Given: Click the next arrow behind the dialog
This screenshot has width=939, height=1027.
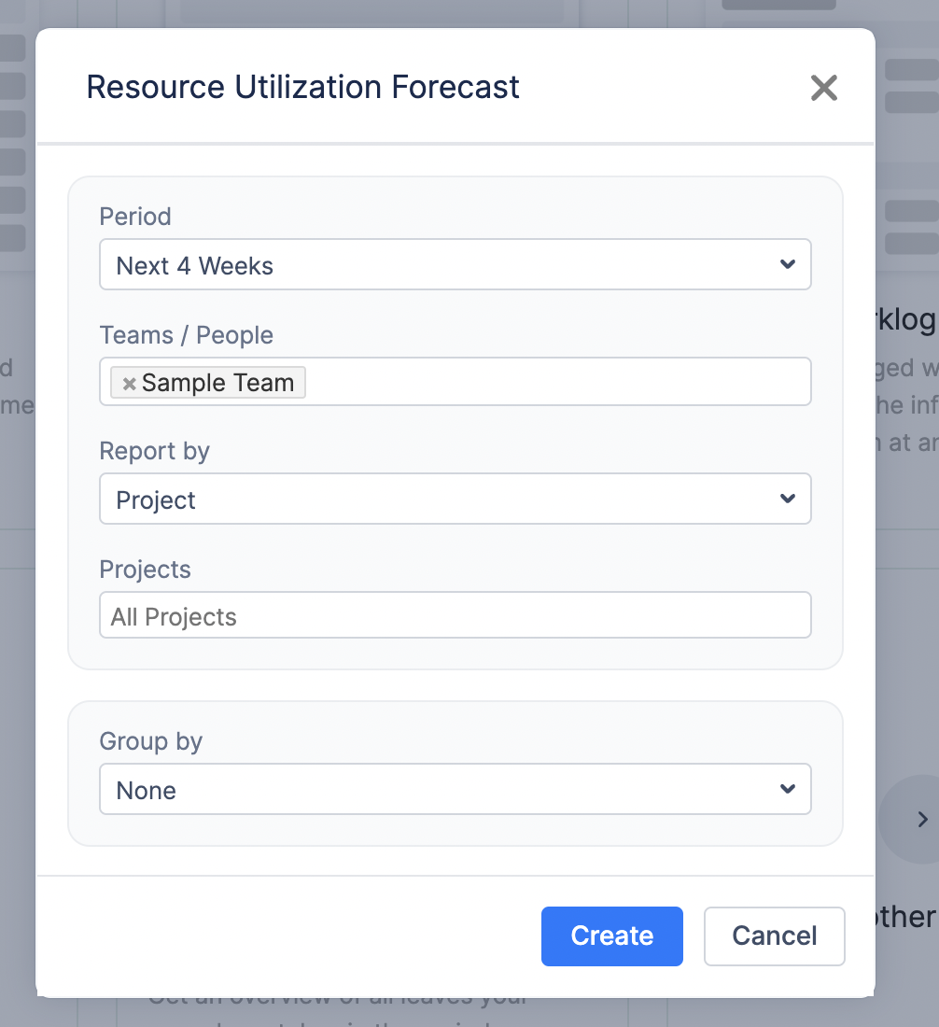Looking at the screenshot, I should click(x=921, y=820).
